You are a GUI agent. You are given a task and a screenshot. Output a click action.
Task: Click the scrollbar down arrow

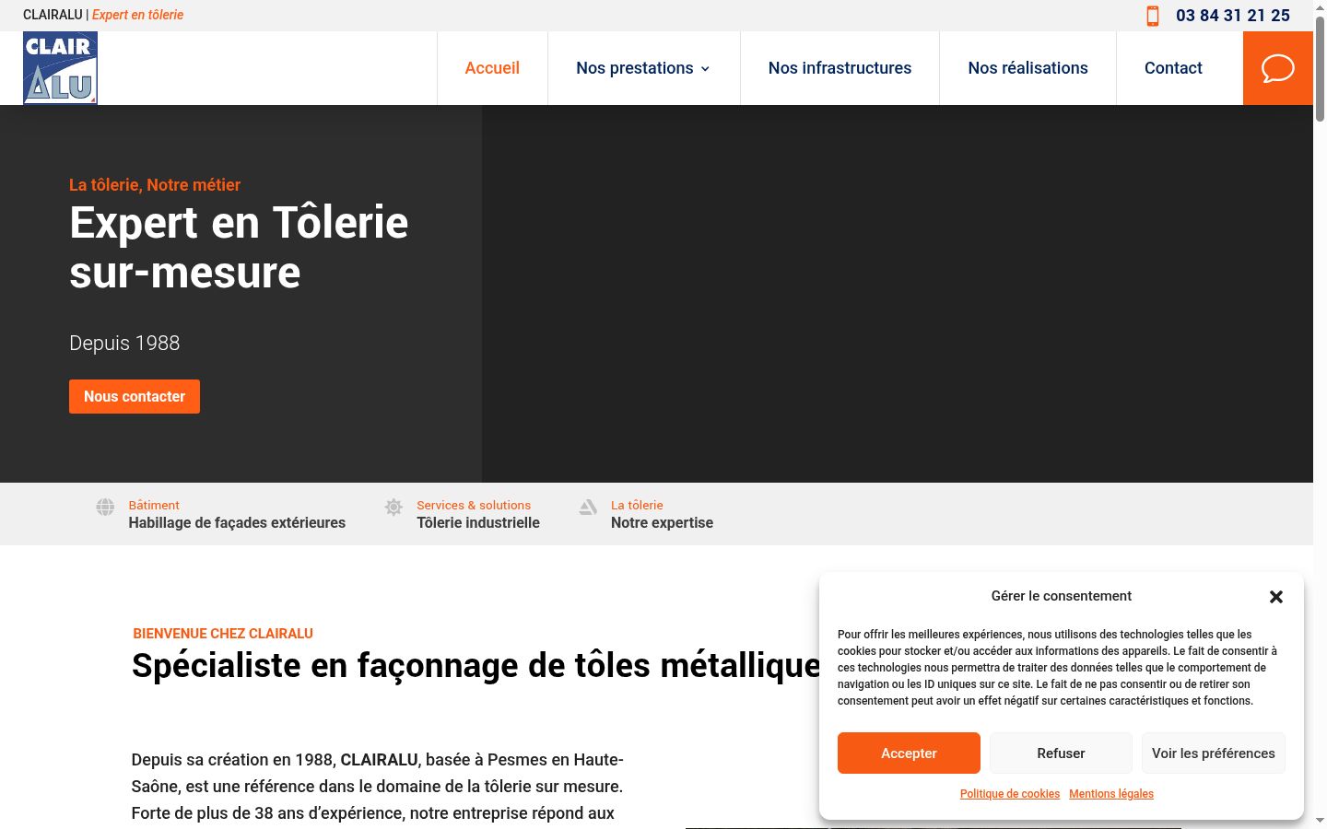(x=1320, y=821)
